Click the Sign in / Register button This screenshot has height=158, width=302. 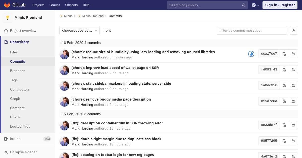pos(280,5)
